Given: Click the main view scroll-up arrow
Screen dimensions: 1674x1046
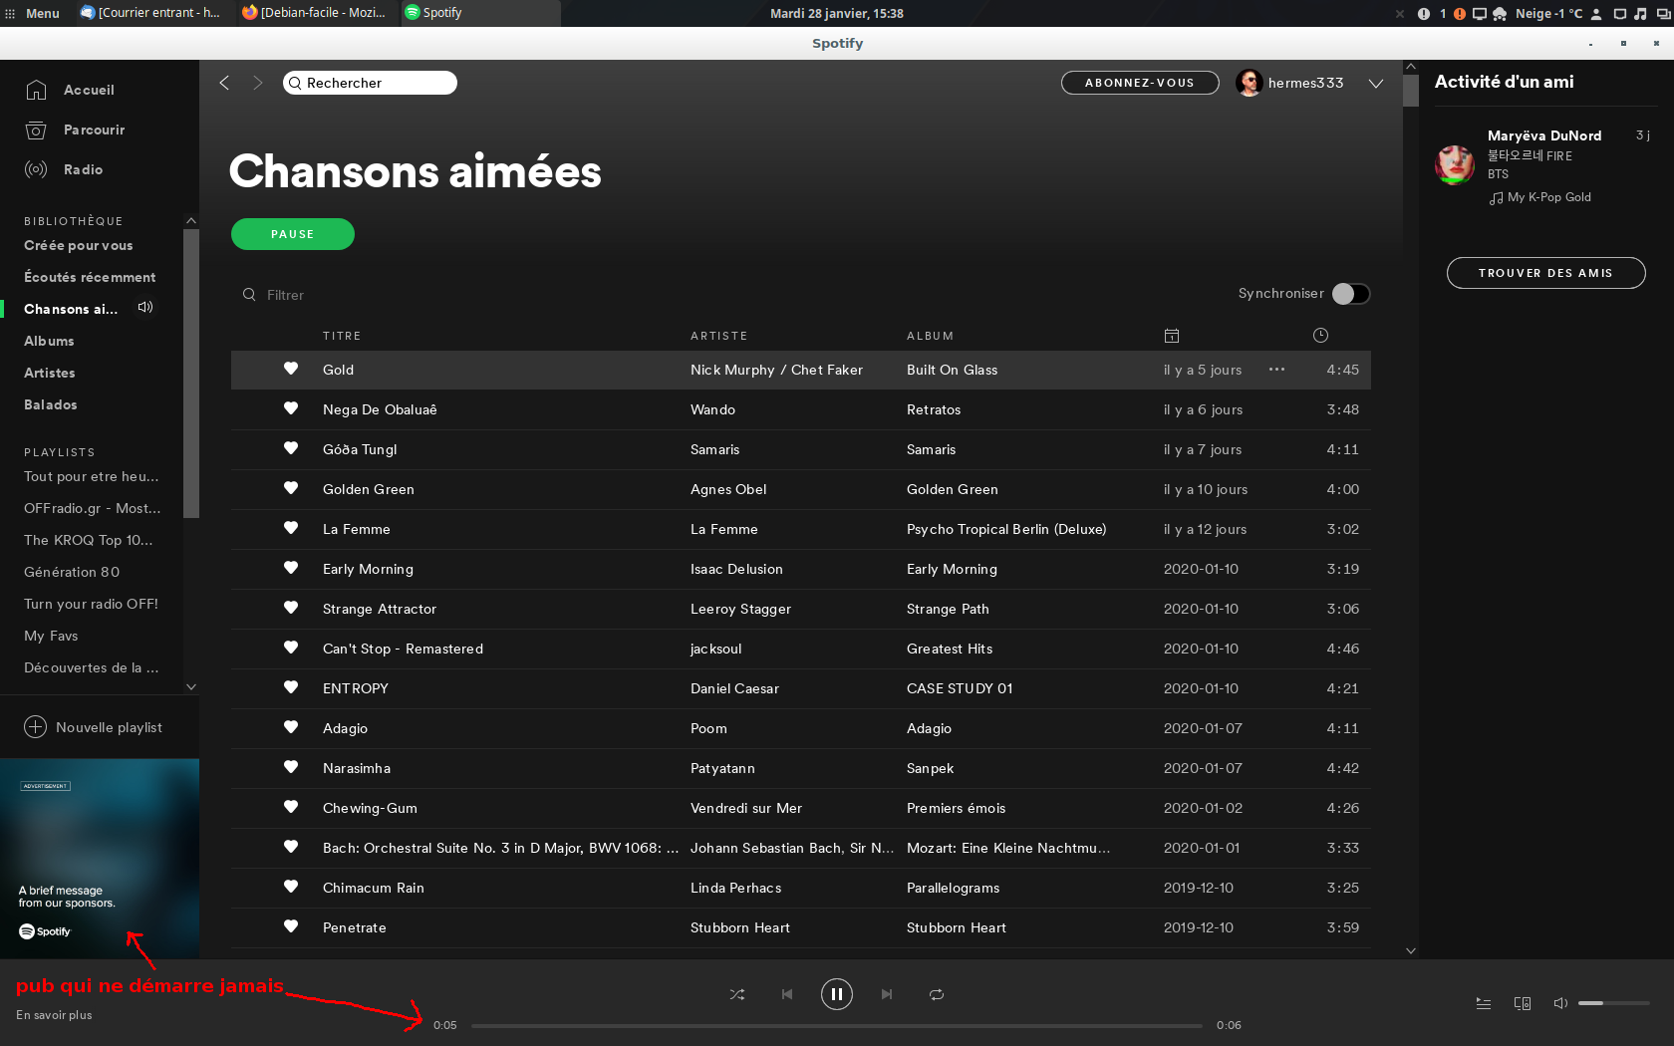Looking at the screenshot, I should (x=1411, y=67).
